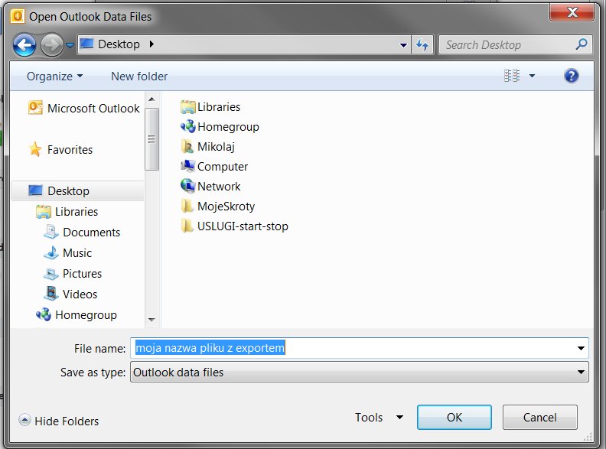
Task: Click the blue Back navigation arrow
Action: tap(24, 44)
